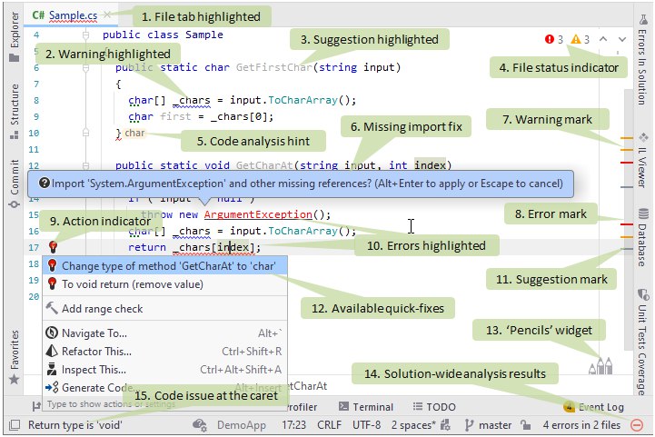Click the 'char' code analysis hint
Screen dimensions: 655x437
[134, 133]
